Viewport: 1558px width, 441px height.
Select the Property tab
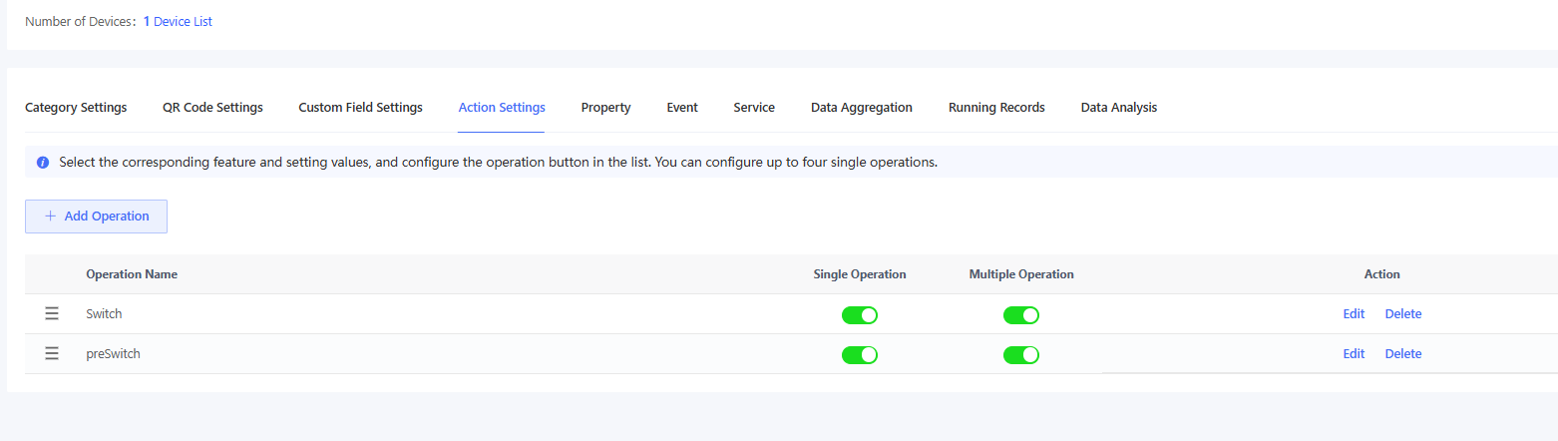[605, 108]
